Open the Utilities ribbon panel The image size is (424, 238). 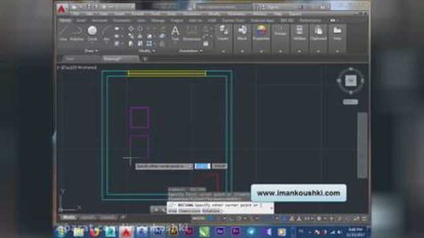pyautogui.click(x=299, y=33)
